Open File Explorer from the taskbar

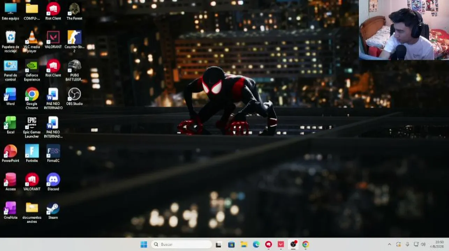pos(244,244)
